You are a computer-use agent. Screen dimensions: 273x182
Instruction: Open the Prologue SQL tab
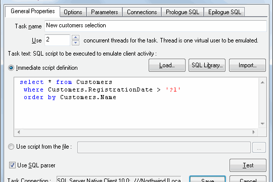point(183,12)
